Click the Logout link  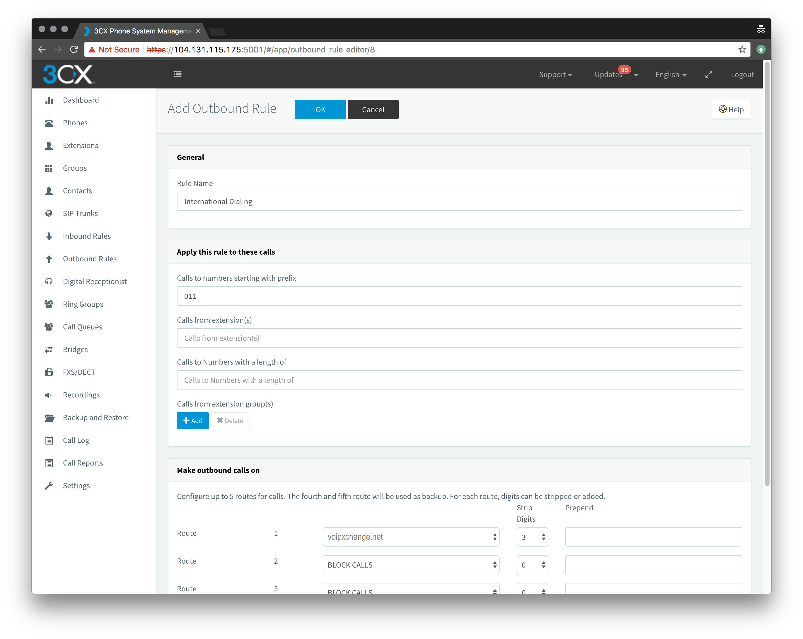pos(742,75)
